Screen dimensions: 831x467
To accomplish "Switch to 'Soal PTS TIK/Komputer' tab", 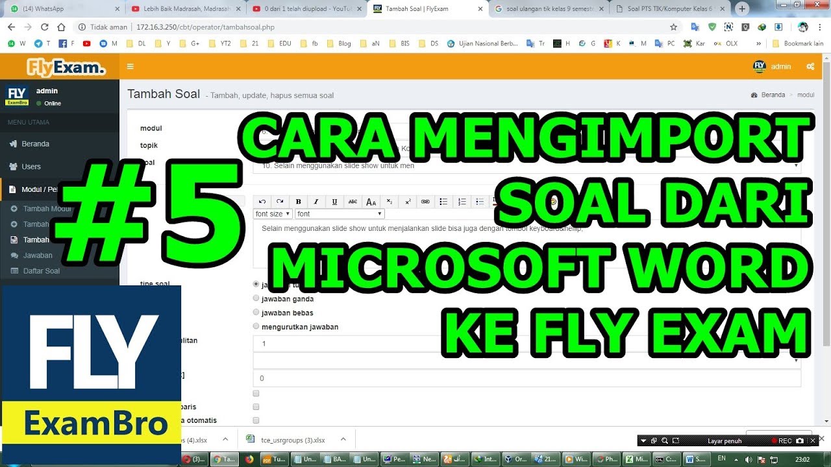I will tap(671, 9).
